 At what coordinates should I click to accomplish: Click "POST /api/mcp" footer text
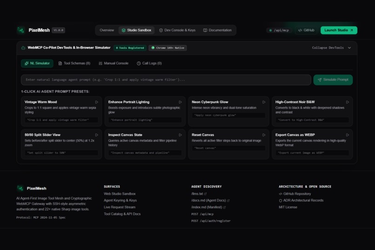click(202, 214)
